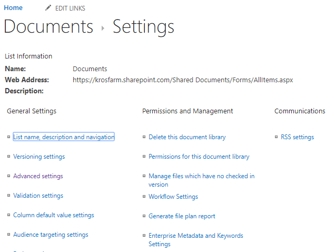Click the pencil icon beside EDIT LINKS
The height and width of the screenshot is (252, 335).
tap(48, 8)
